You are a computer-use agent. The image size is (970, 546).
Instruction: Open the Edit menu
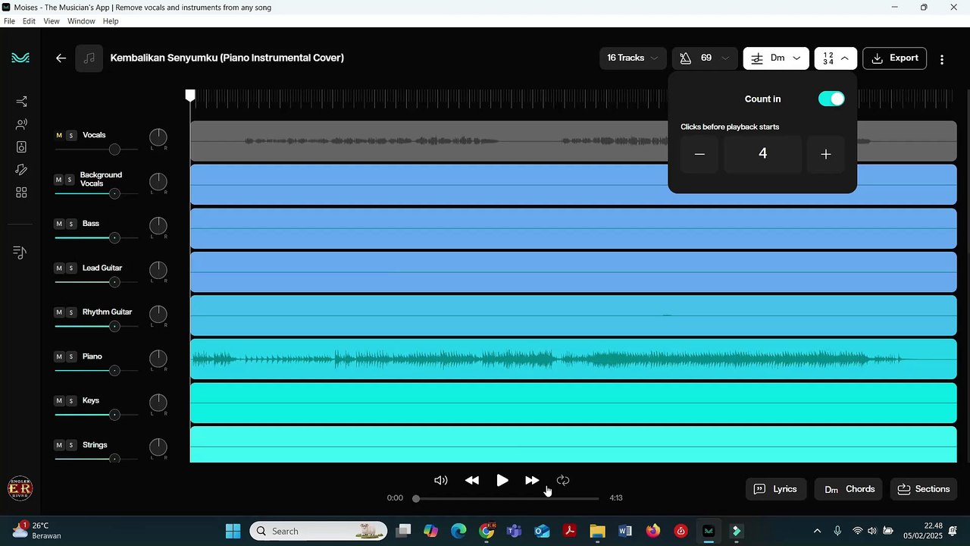[x=29, y=21]
